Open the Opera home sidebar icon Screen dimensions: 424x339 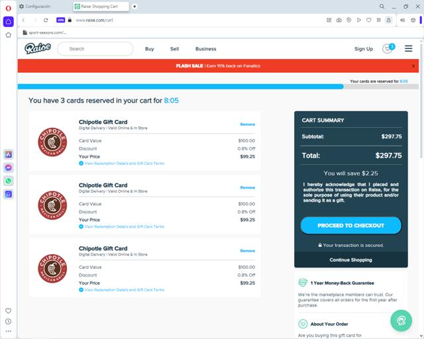tap(9, 22)
